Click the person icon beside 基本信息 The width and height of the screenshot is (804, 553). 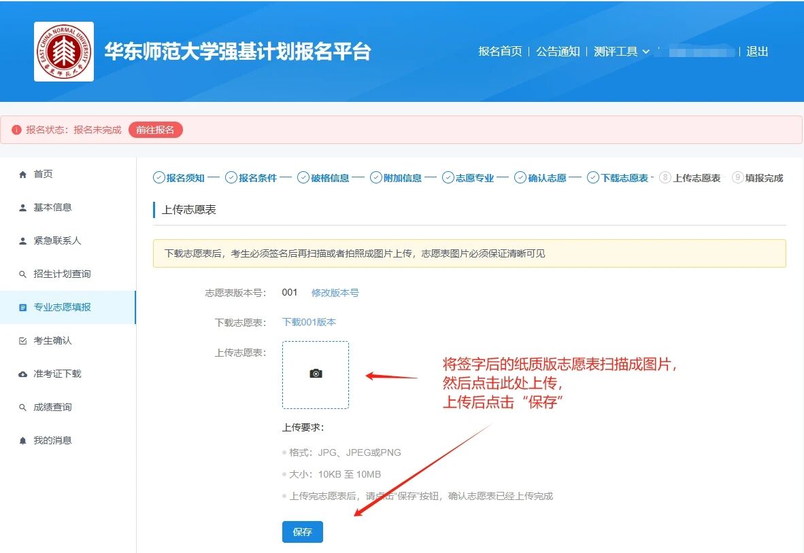coord(23,208)
